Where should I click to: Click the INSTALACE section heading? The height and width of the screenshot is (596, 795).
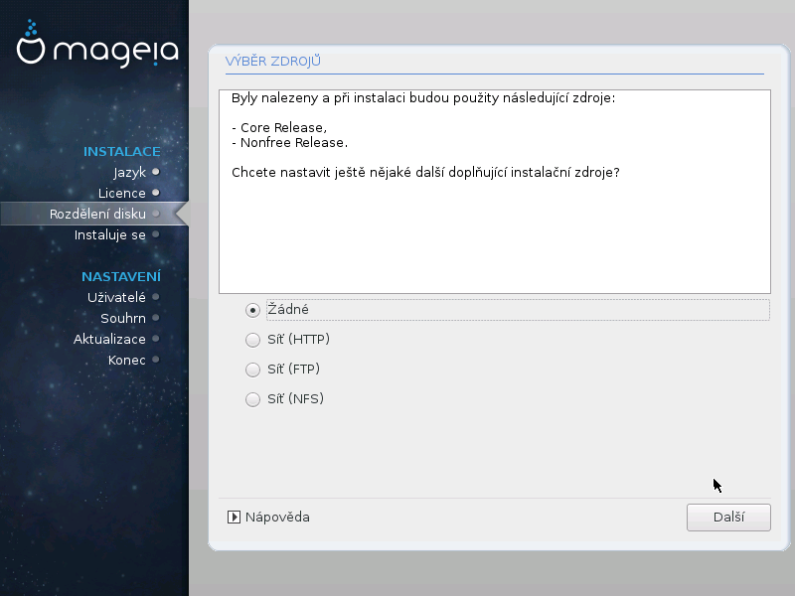pos(121,152)
